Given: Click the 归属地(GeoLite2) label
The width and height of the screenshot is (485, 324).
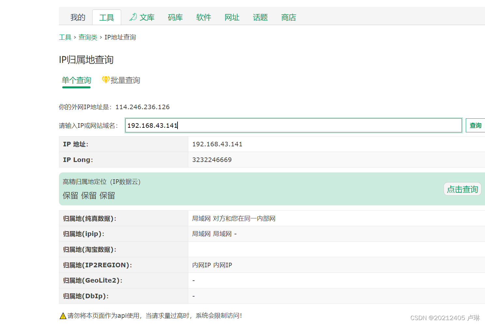Looking at the screenshot, I should click(x=93, y=280).
